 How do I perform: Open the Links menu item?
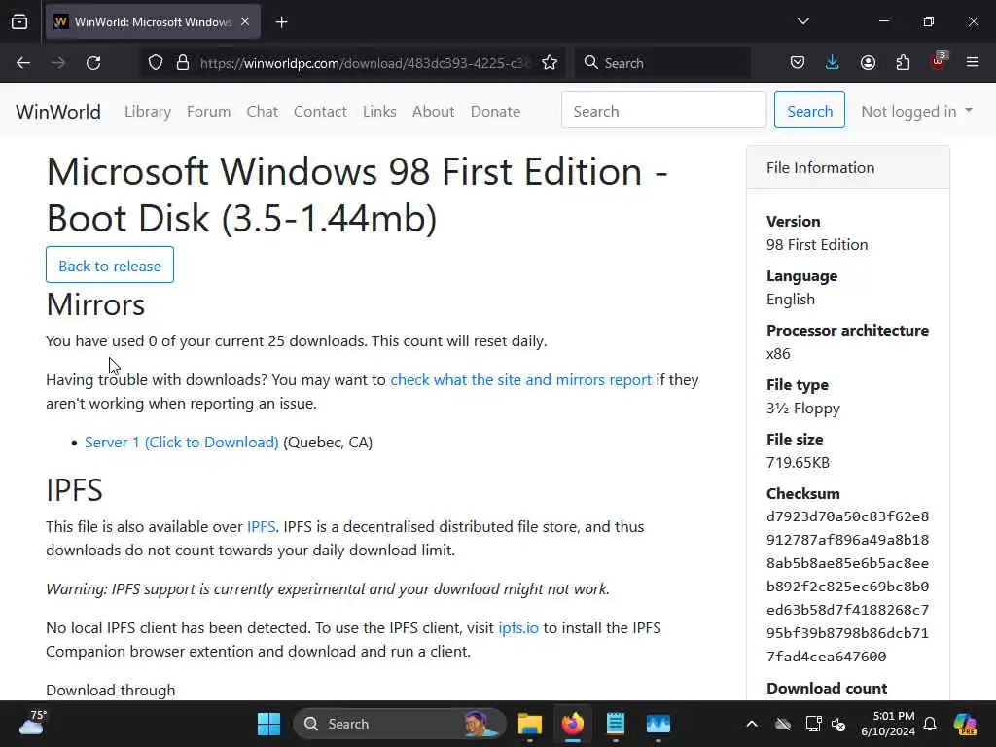[380, 111]
